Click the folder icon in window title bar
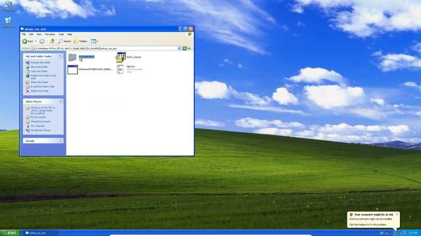The image size is (421, 236). [x=22, y=29]
